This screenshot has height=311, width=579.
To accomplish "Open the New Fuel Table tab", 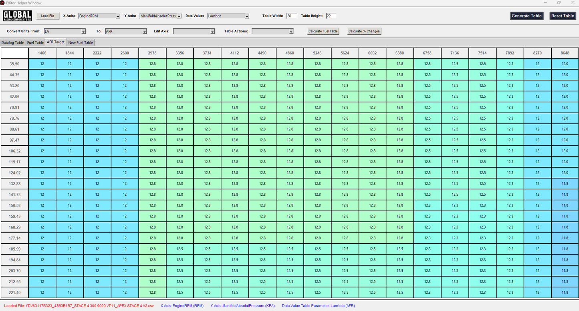I will [x=81, y=42].
